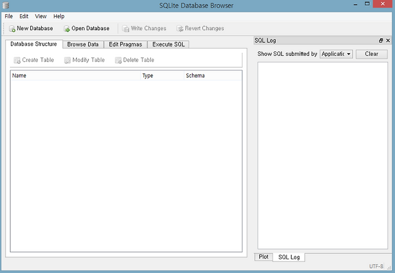
Task: Open the Edit menu
Action: pos(24,16)
